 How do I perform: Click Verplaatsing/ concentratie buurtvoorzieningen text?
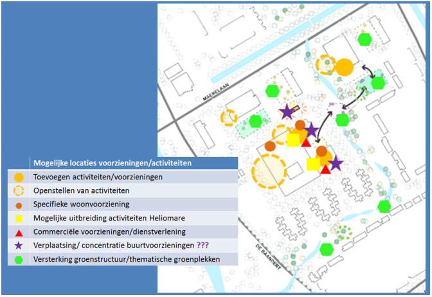click(x=114, y=246)
